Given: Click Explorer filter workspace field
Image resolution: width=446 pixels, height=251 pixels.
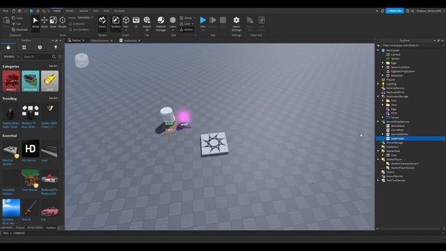Looking at the screenshot, I should tap(410, 45).
